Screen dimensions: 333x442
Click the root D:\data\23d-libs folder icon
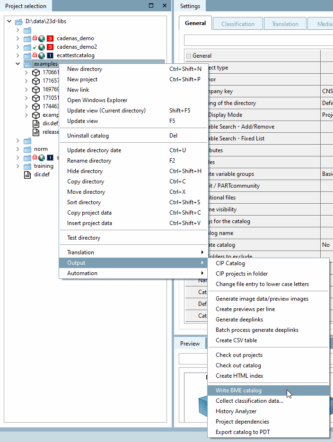(18, 22)
